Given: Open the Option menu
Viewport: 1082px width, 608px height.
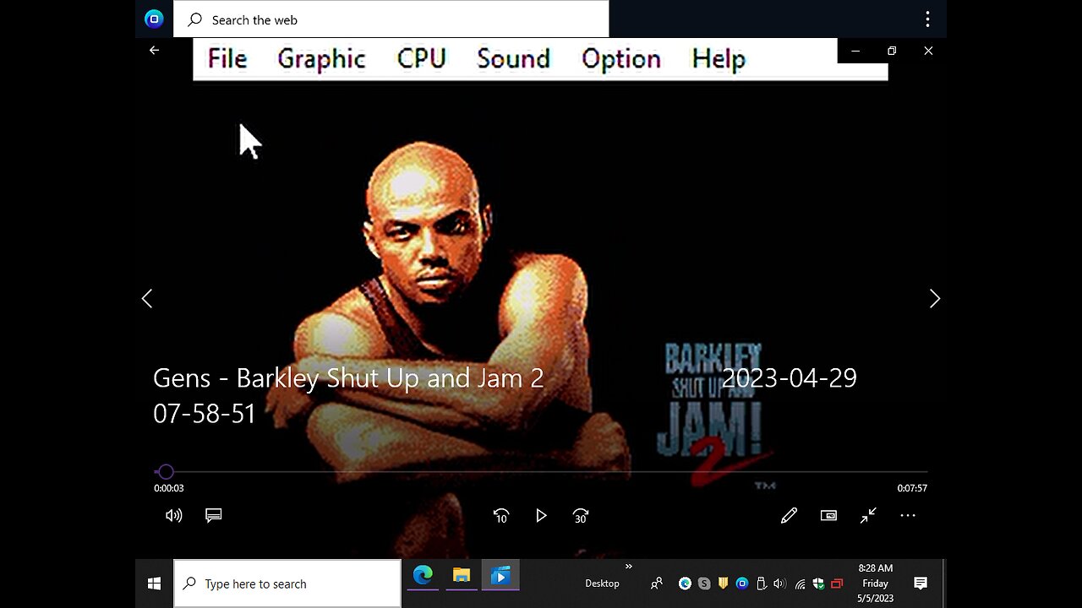Looking at the screenshot, I should coord(620,59).
